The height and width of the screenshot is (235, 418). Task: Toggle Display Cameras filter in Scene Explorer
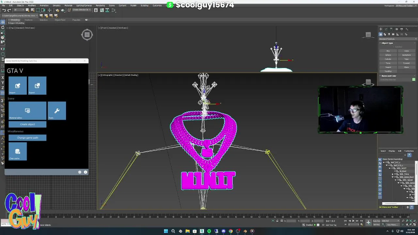pos(380,171)
